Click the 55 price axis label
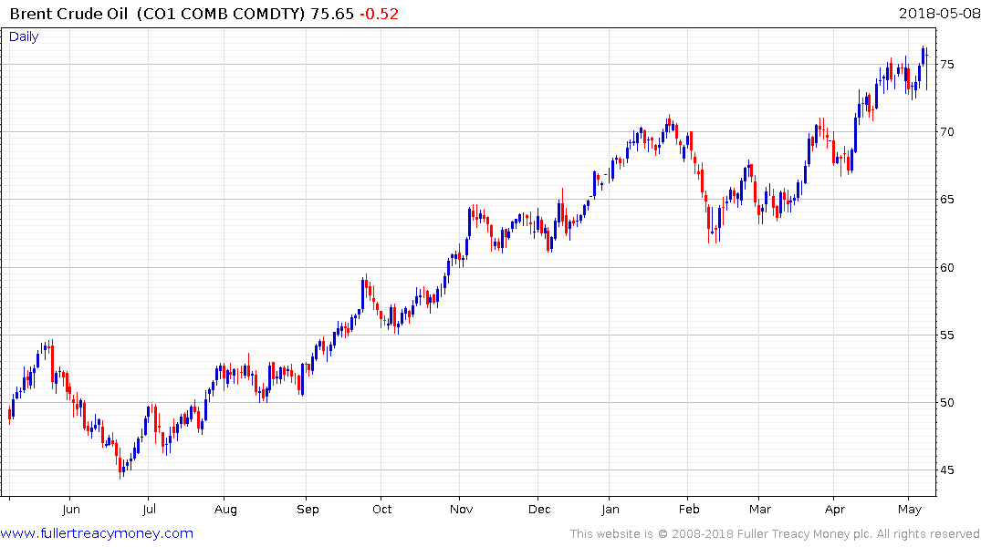Image resolution: width=981 pixels, height=547 pixels. point(946,335)
